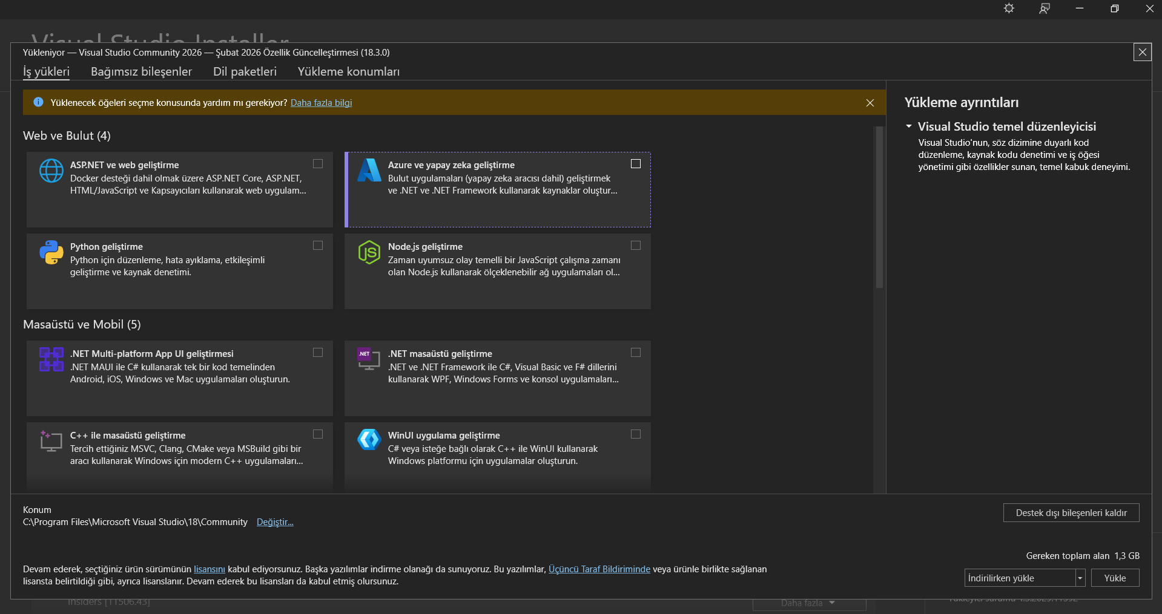This screenshot has width=1162, height=614.
Task: Switch to İş yükleri tab
Action: click(46, 72)
